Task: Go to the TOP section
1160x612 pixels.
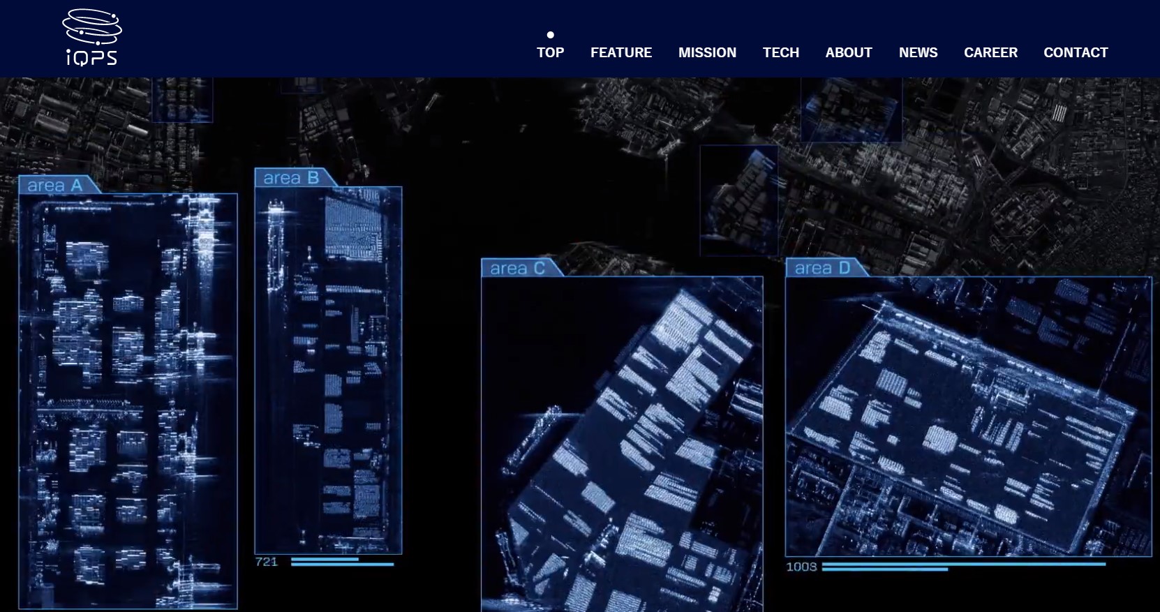Action: 550,52
